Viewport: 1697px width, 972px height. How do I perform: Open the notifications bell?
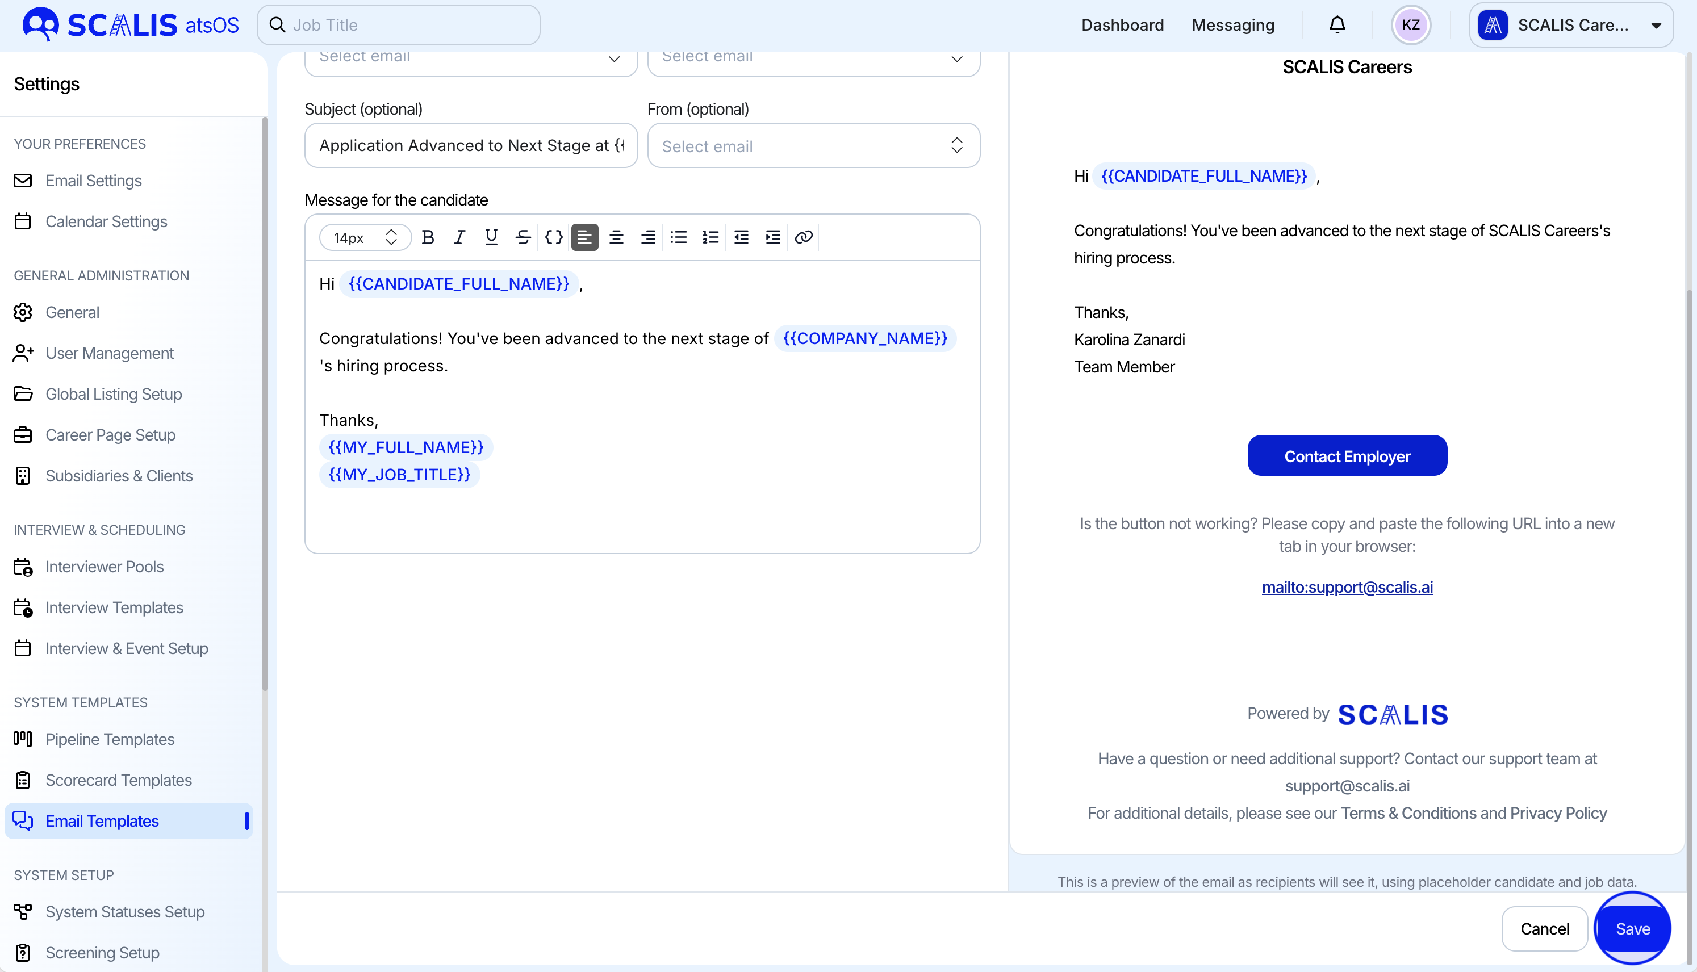(1336, 26)
